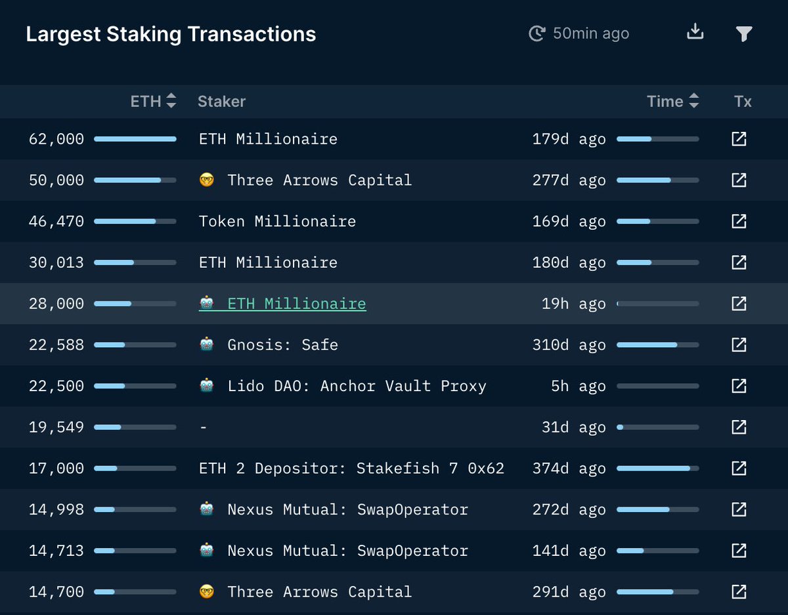Screen dimensions: 788x615
Task: Click robot icon beside Gnosis: Safe
Action: click(207, 345)
